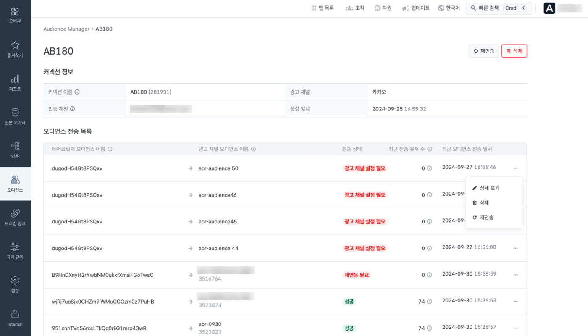Image resolution: width=588 pixels, height=336 pixels.
Task: Go to Audience Manager breadcrumb link
Action: [66, 29]
